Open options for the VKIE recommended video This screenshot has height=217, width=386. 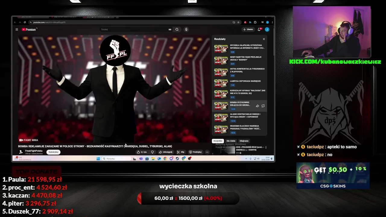click(266, 147)
